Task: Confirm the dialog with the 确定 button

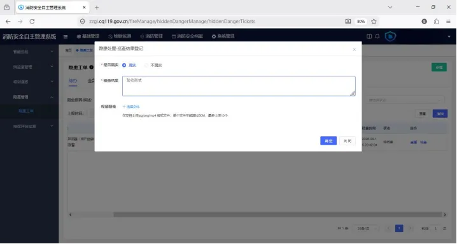Action: pyautogui.click(x=328, y=141)
